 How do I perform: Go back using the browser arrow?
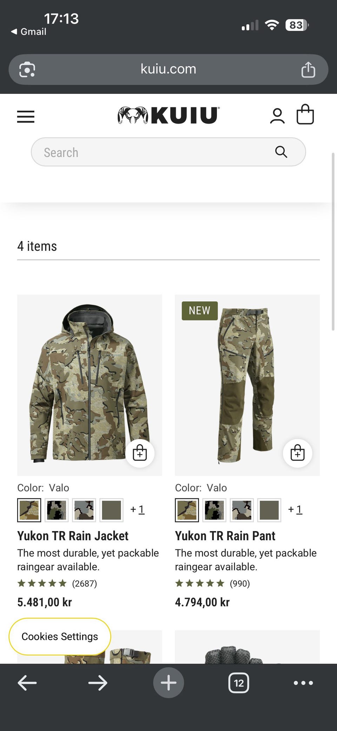click(x=27, y=683)
